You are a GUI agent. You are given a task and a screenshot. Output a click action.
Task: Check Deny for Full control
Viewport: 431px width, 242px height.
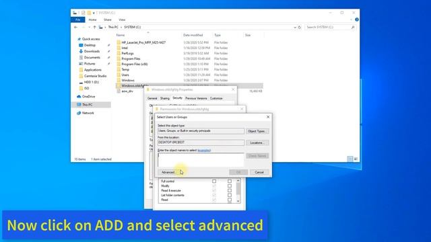tap(230, 181)
